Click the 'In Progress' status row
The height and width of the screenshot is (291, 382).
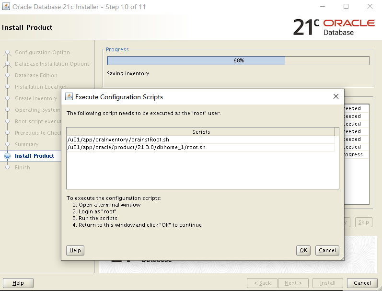(357, 154)
